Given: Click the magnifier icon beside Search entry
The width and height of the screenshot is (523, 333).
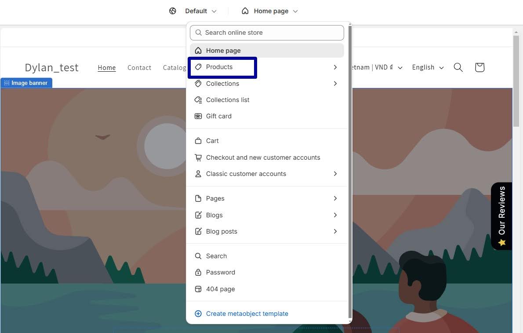Looking at the screenshot, I should [198, 256].
